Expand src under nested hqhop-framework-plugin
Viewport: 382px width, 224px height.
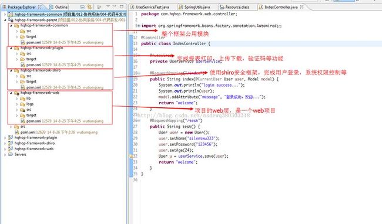17,53
